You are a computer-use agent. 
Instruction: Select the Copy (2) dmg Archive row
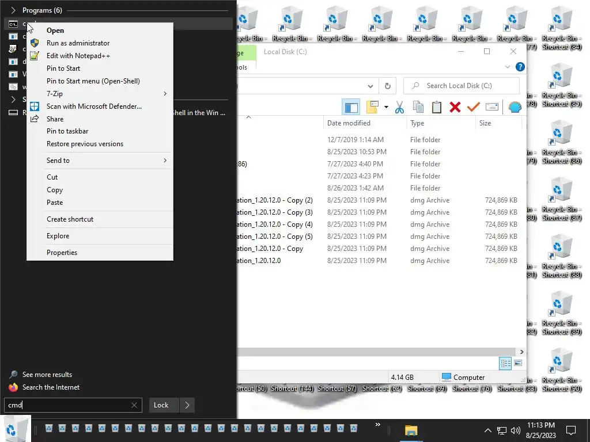coord(380,200)
